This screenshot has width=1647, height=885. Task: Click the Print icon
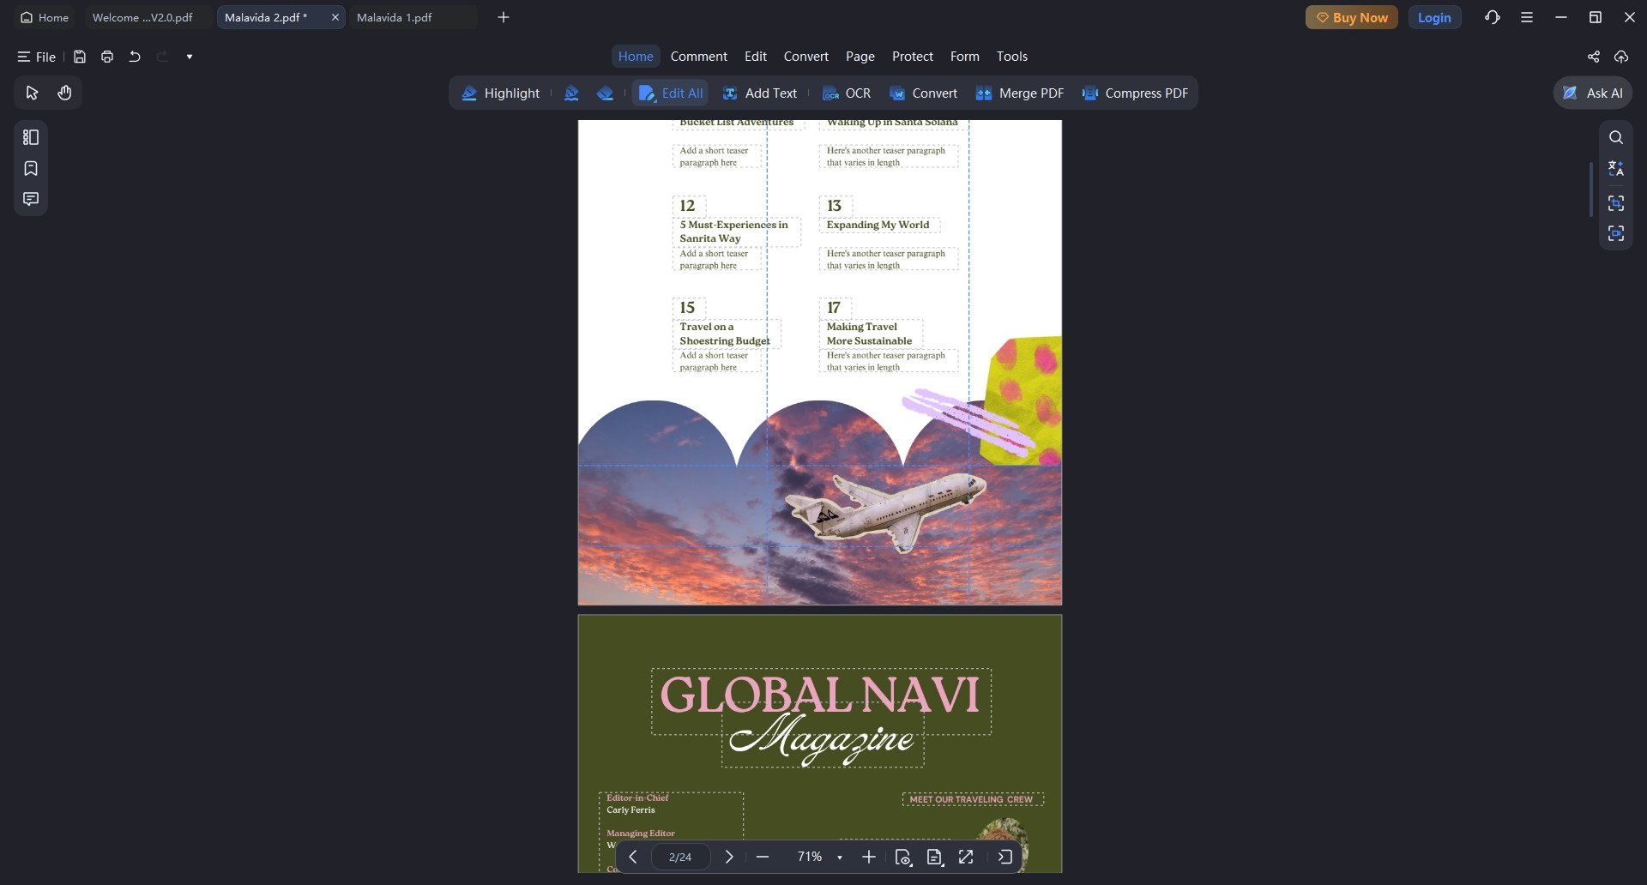107,57
